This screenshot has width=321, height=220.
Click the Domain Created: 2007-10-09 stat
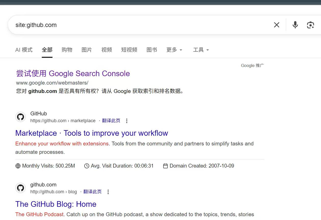point(198,166)
